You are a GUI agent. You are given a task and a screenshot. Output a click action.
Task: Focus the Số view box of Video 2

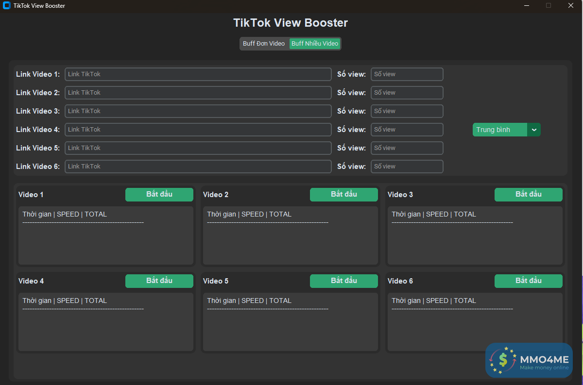click(407, 93)
